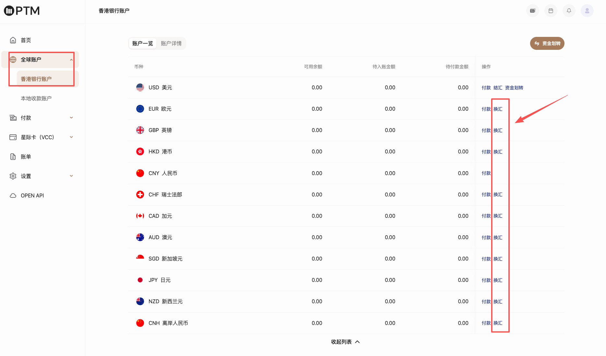Click 结汇 link in USD row
Screen dimensions: 606x356
point(498,88)
